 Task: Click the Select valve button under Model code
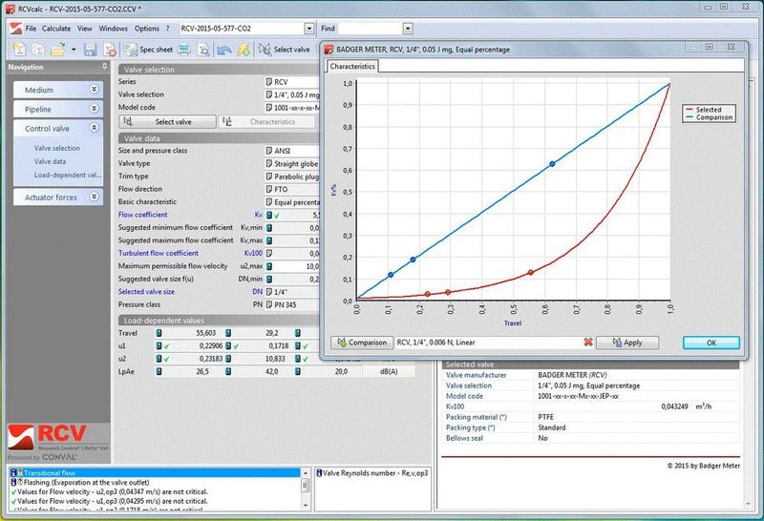[168, 122]
